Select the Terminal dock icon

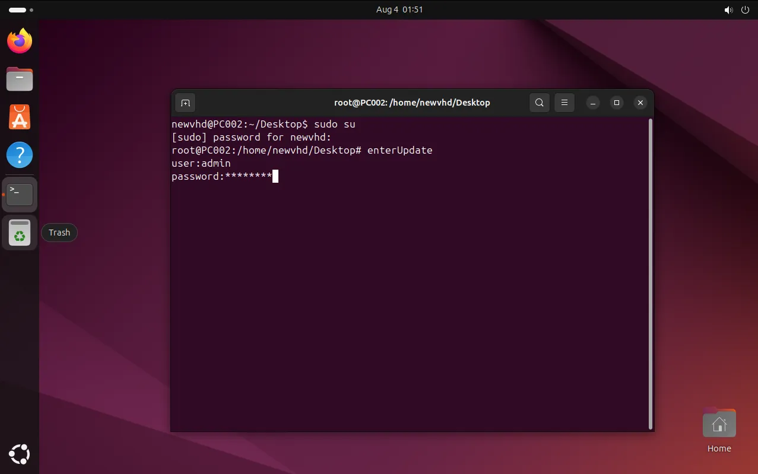[20, 194]
